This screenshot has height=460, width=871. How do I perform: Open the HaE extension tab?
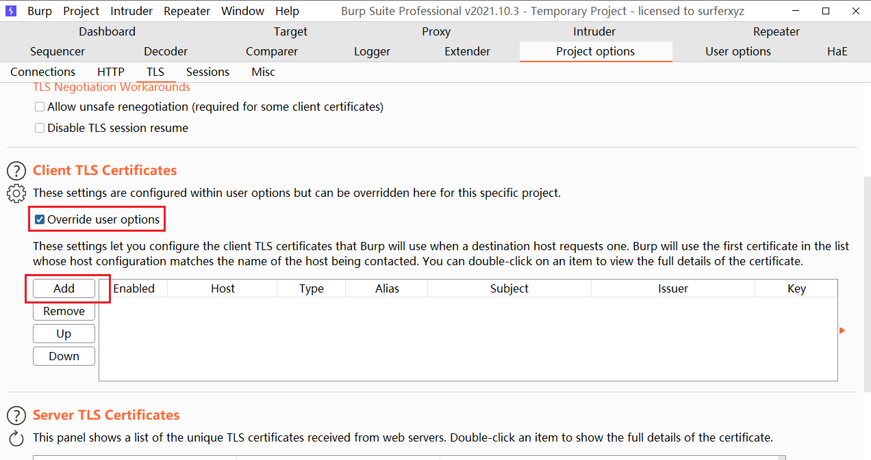837,51
